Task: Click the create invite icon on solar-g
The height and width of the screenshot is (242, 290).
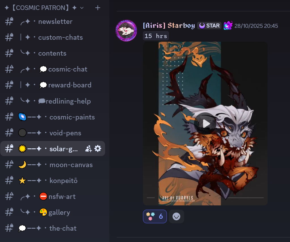Action: (88, 149)
